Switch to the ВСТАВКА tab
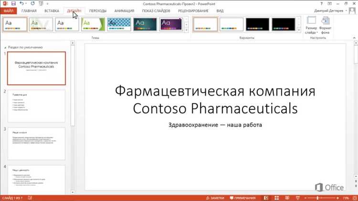This screenshot has height=201, width=358. [x=52, y=11]
